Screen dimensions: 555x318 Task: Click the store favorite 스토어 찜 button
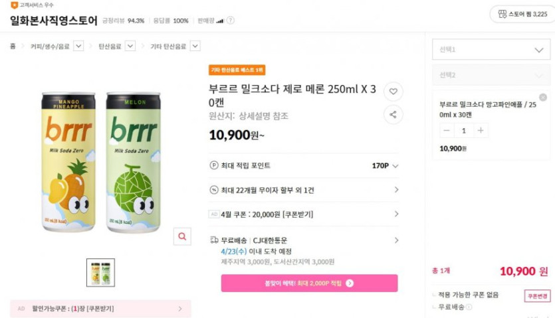pos(522,13)
